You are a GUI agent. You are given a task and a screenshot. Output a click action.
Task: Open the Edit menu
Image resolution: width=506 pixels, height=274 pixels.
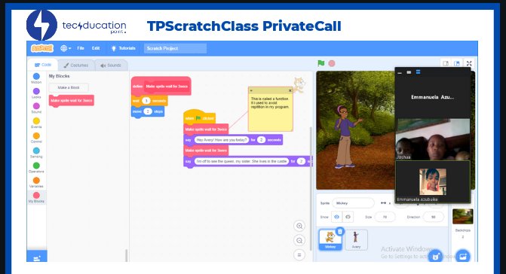pyautogui.click(x=96, y=48)
